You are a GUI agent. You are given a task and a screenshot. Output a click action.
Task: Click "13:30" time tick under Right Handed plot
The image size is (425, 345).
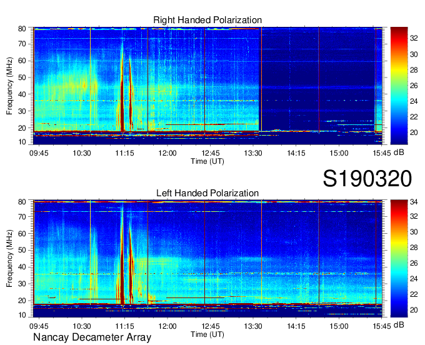pyautogui.click(x=253, y=153)
